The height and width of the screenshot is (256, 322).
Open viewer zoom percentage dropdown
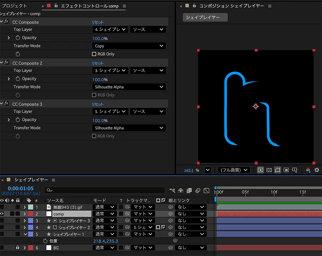coord(208,170)
